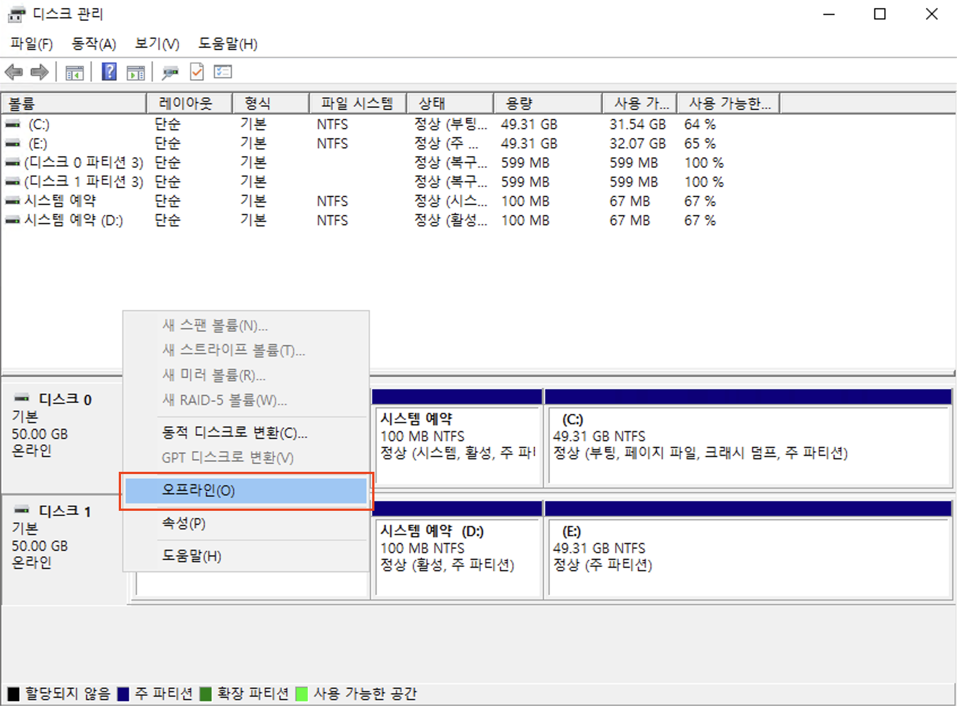Select the (E:) volume name in list
This screenshot has width=957, height=706.
(38, 143)
